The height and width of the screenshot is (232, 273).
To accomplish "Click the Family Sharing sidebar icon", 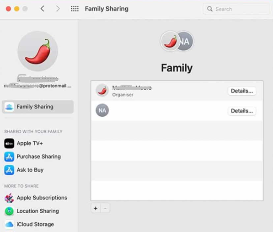I will tap(9, 107).
